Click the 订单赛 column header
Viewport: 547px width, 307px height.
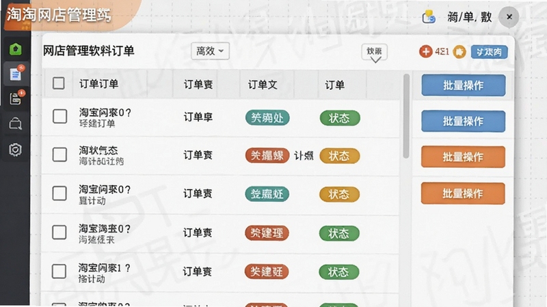[x=198, y=84]
